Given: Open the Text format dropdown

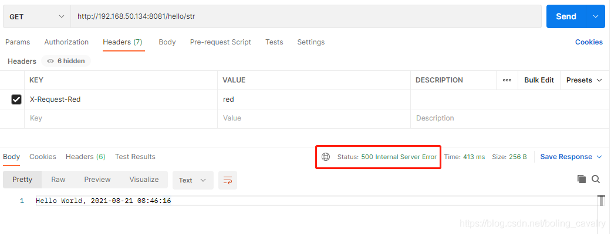Looking at the screenshot, I should (x=193, y=180).
